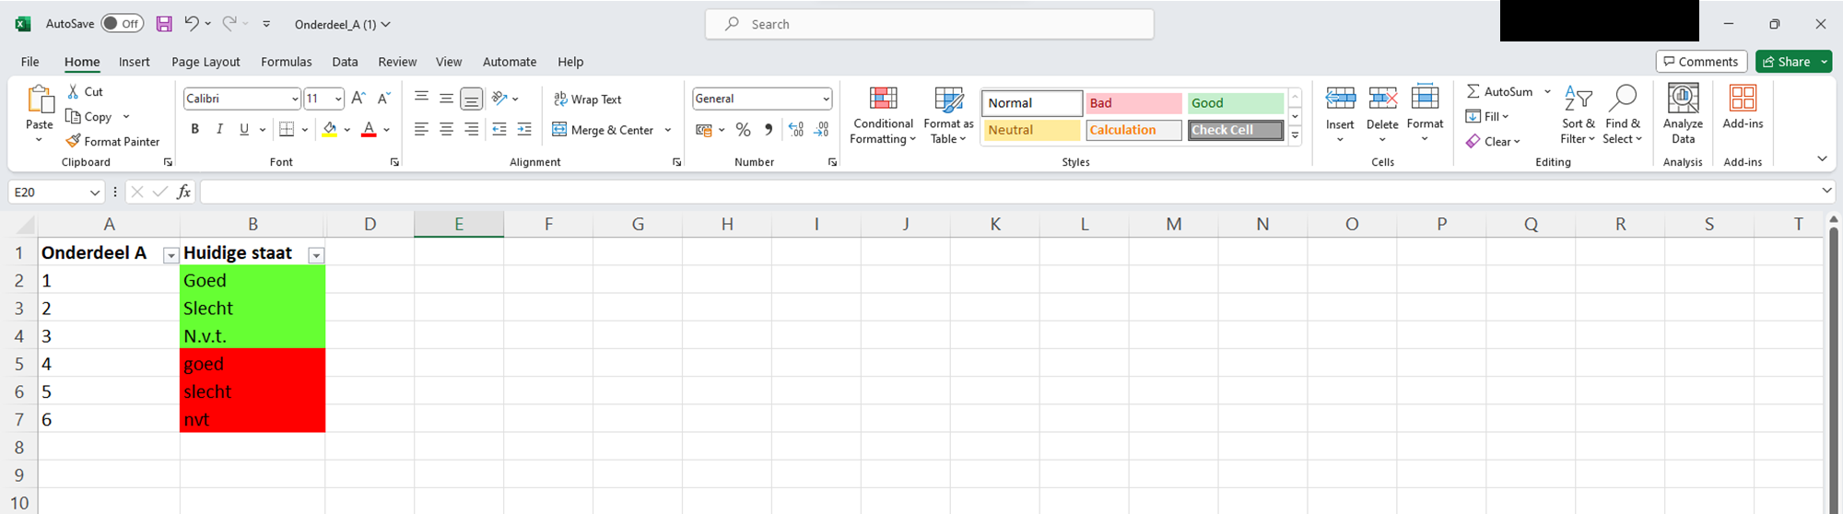This screenshot has height=514, width=1843.
Task: Toggle Bold formatting
Action: point(194,129)
